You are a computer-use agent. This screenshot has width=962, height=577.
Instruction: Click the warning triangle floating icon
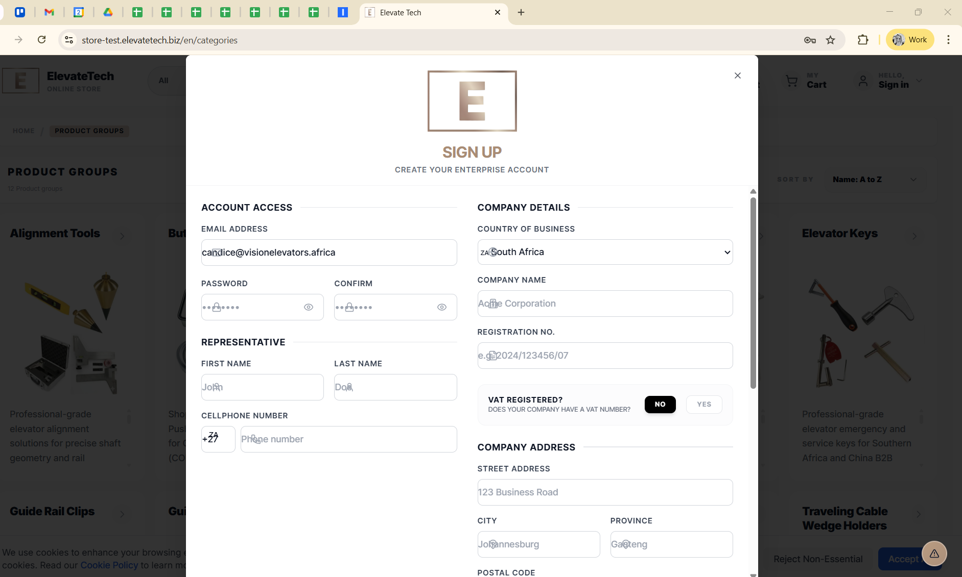coord(934,554)
